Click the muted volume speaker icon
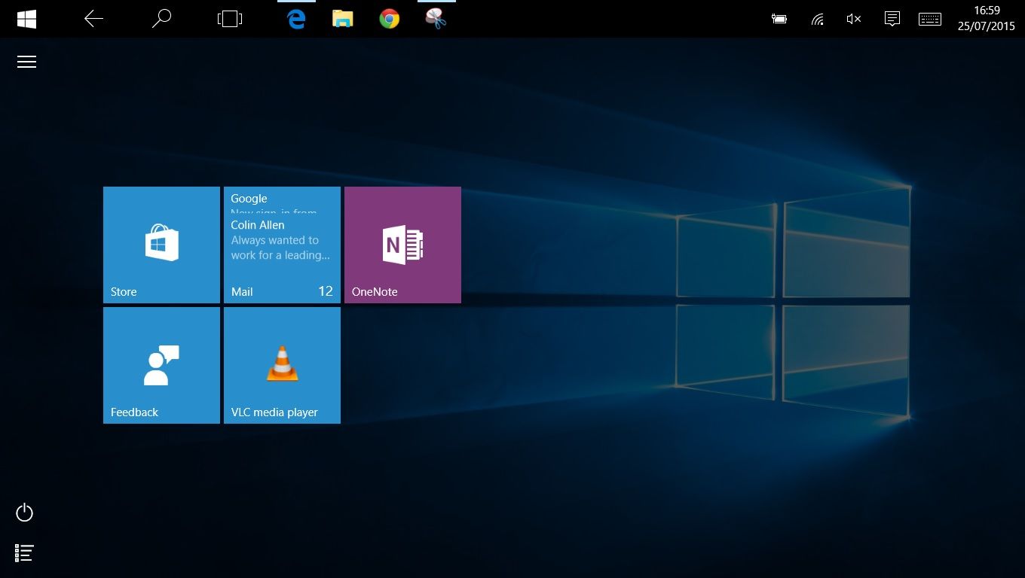Viewport: 1025px width, 578px height. tap(854, 19)
